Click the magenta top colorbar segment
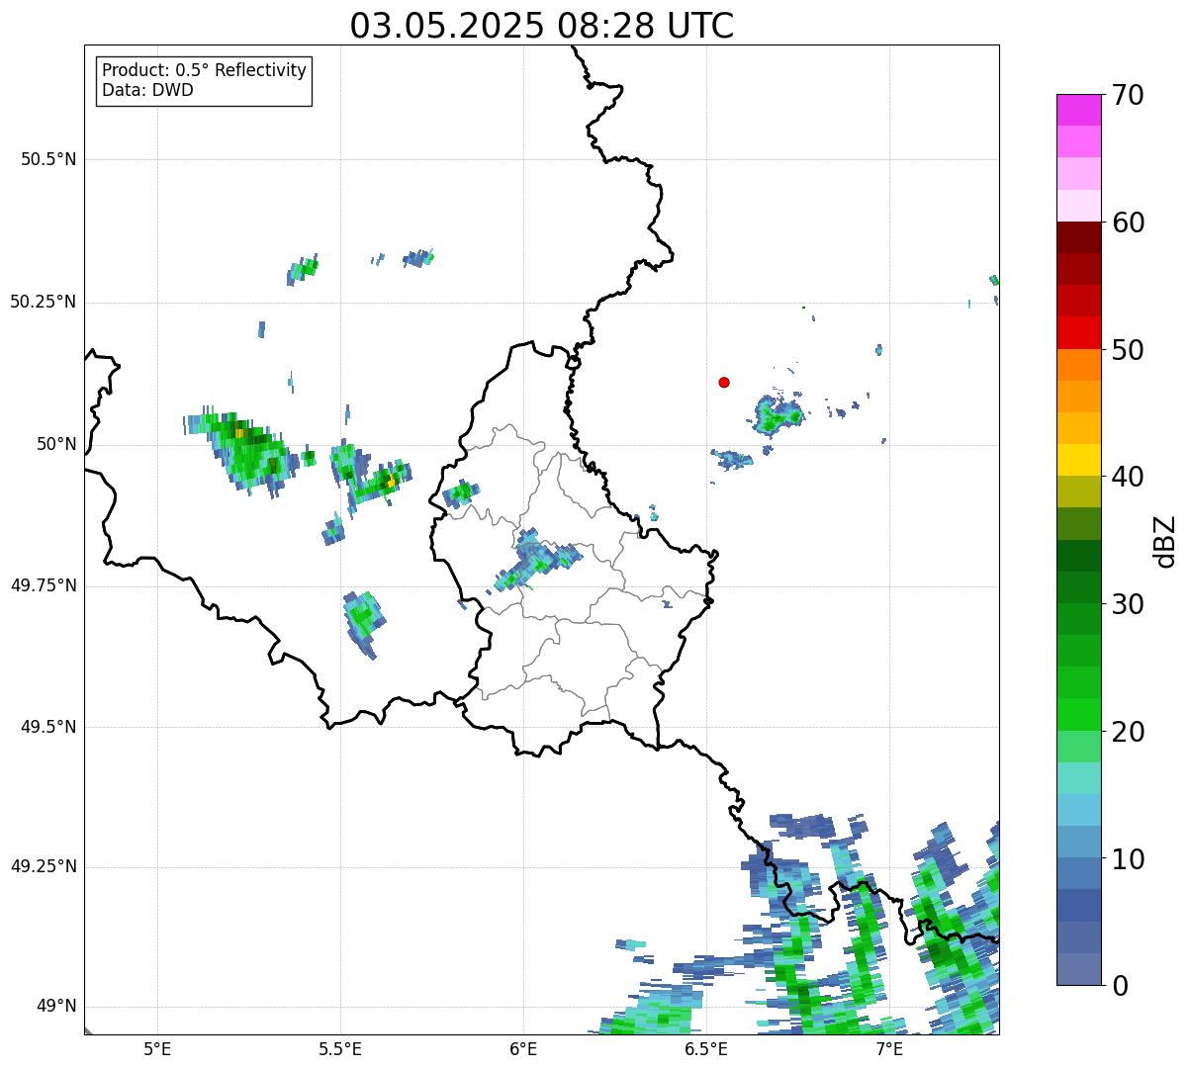The image size is (1189, 1069). pyautogui.click(x=1078, y=110)
